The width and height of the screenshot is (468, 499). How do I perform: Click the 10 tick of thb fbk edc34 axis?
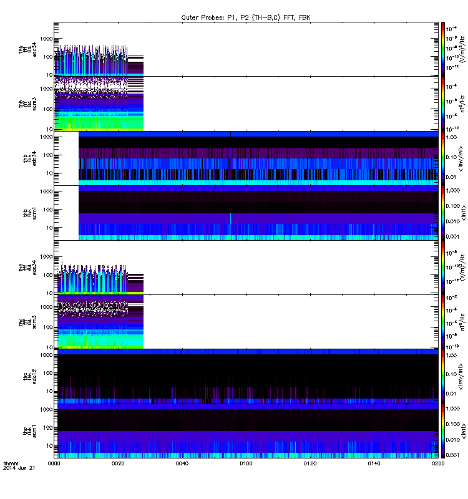[50, 173]
